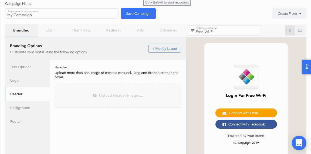Image resolution: width=311 pixels, height=154 pixels.
Task: Open the Help side tab
Action: click(x=307, y=67)
